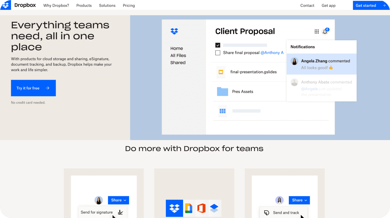Select All Files in the mockup sidebar
This screenshot has width=390, height=218.
[178, 56]
